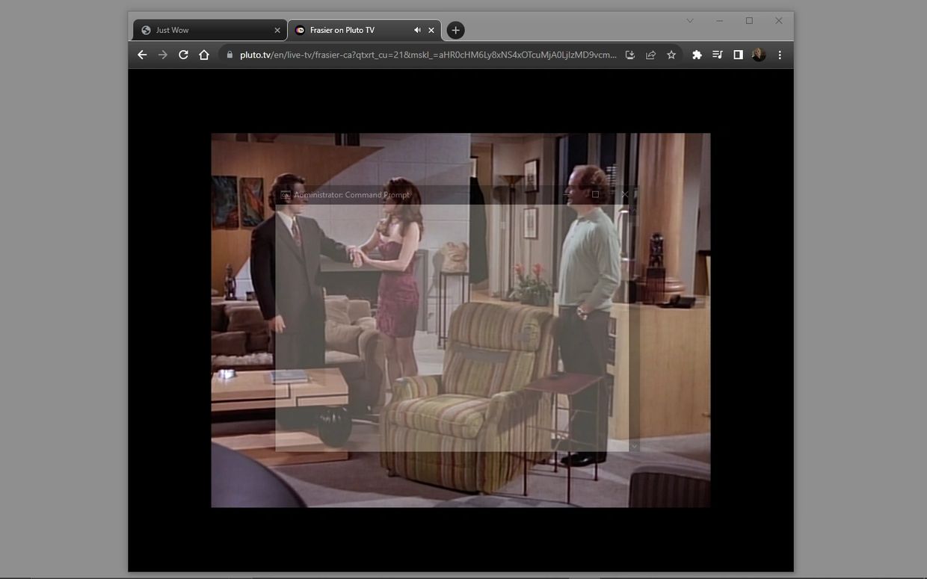The height and width of the screenshot is (579, 927).
Task: Click the Command Prompt scroll down arrow
Action: [x=634, y=446]
